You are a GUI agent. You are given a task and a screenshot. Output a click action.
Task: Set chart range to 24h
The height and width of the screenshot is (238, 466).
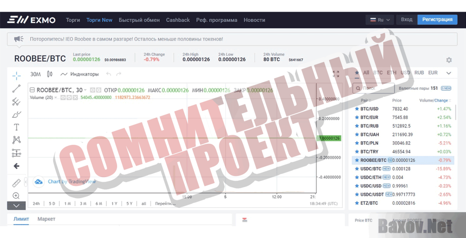[x=36, y=204]
